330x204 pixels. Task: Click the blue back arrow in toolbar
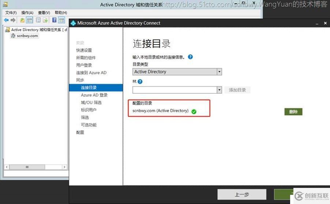(x=6, y=20)
